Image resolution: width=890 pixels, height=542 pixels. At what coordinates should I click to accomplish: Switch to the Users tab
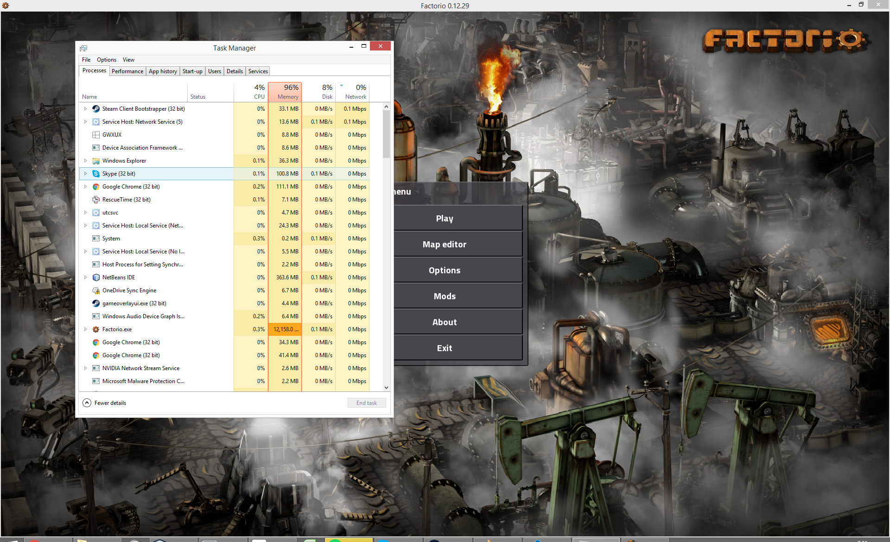point(215,71)
